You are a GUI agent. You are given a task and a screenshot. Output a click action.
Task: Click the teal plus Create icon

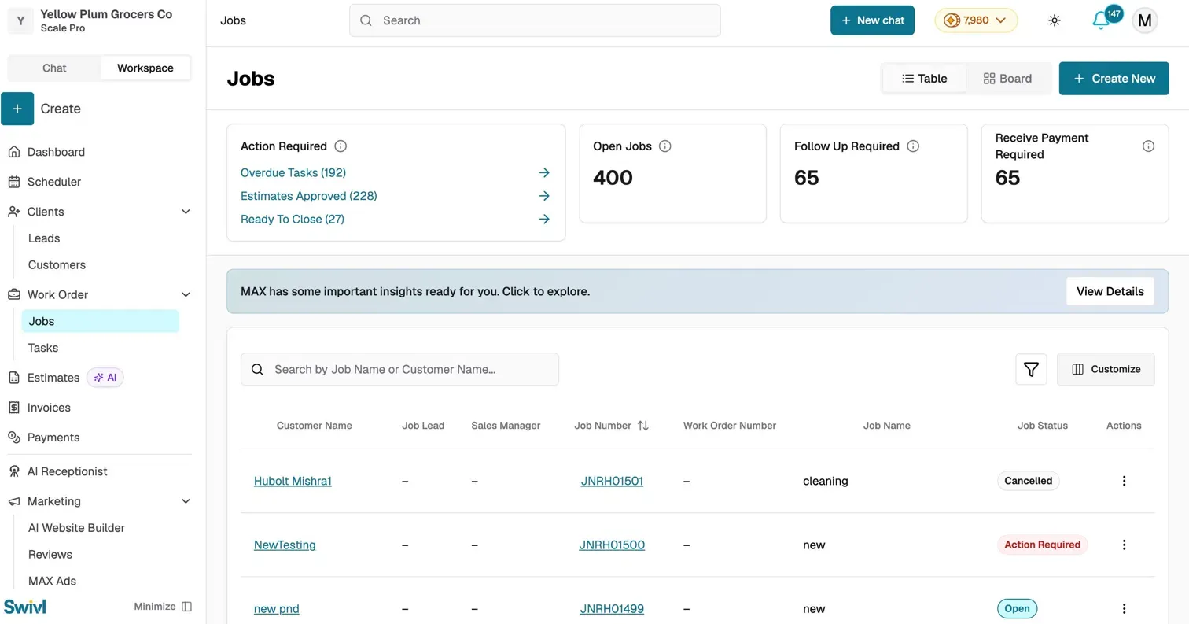tap(17, 109)
